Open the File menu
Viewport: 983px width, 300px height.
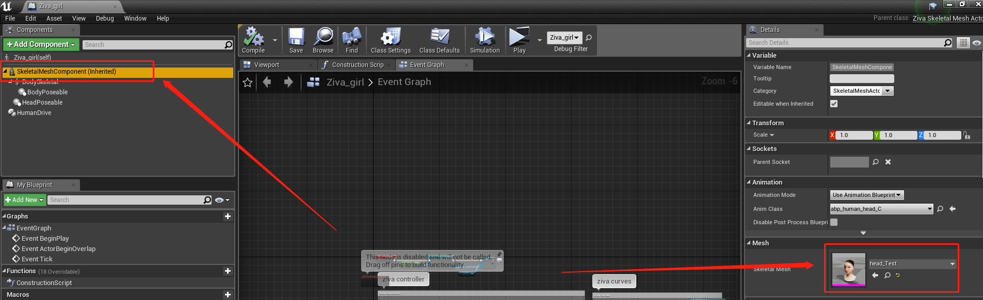point(10,19)
